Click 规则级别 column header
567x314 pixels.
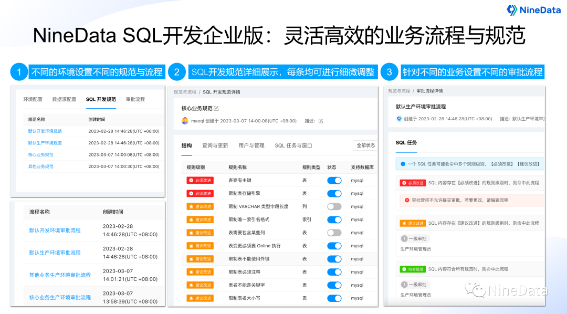click(196, 167)
